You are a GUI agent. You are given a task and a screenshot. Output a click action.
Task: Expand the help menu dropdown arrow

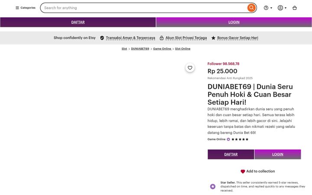(x=271, y=8)
